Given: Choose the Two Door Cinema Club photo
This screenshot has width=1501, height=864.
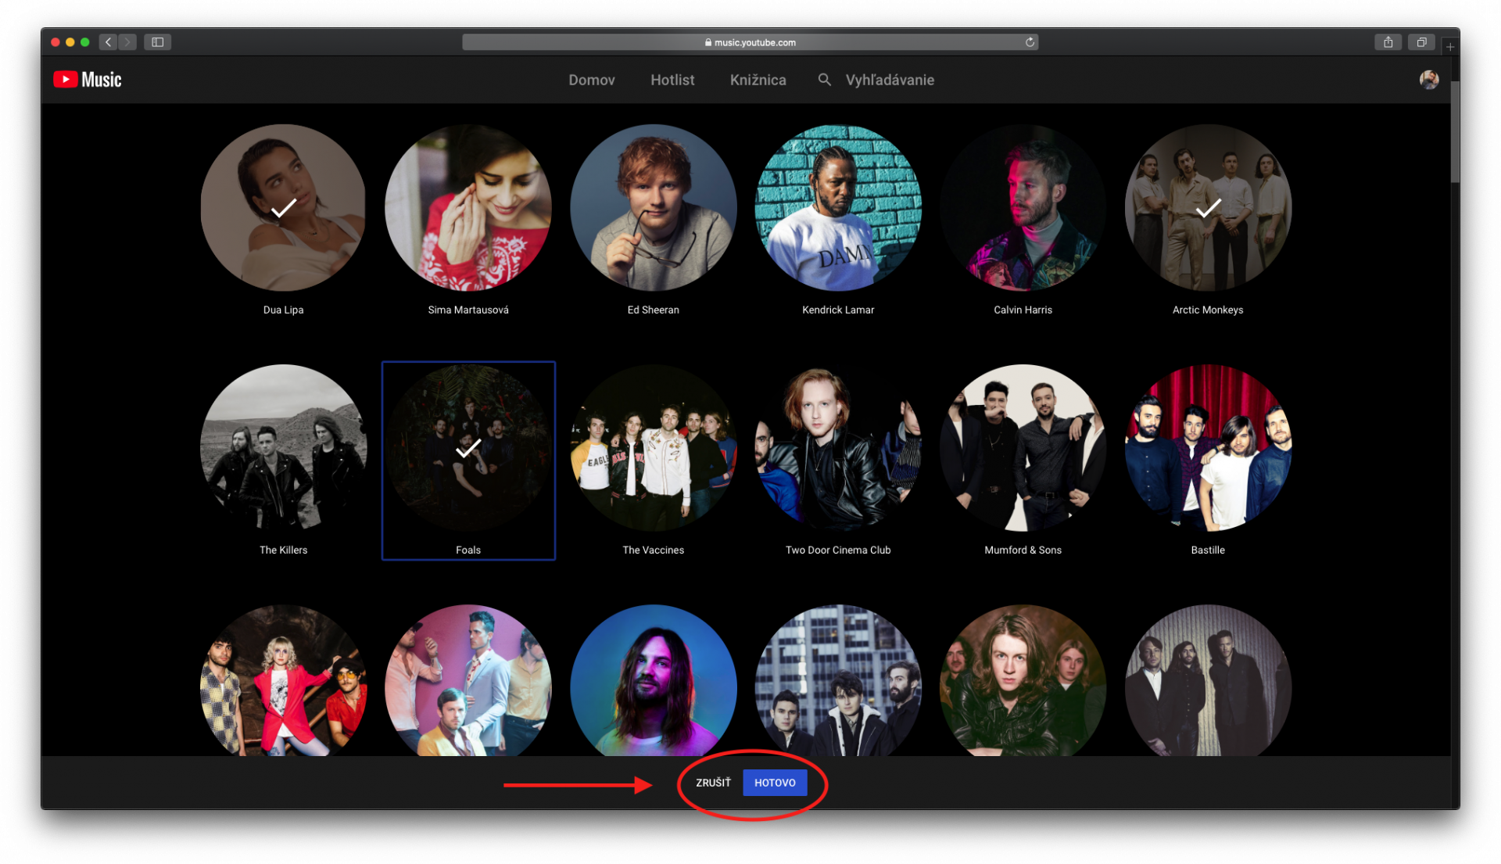Looking at the screenshot, I should pos(838,448).
